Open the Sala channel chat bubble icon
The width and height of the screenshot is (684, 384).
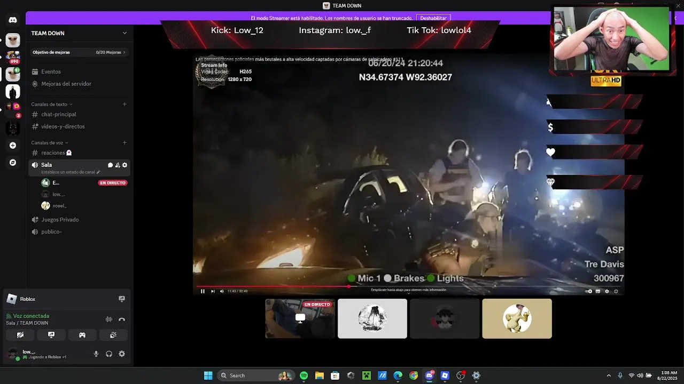point(110,165)
